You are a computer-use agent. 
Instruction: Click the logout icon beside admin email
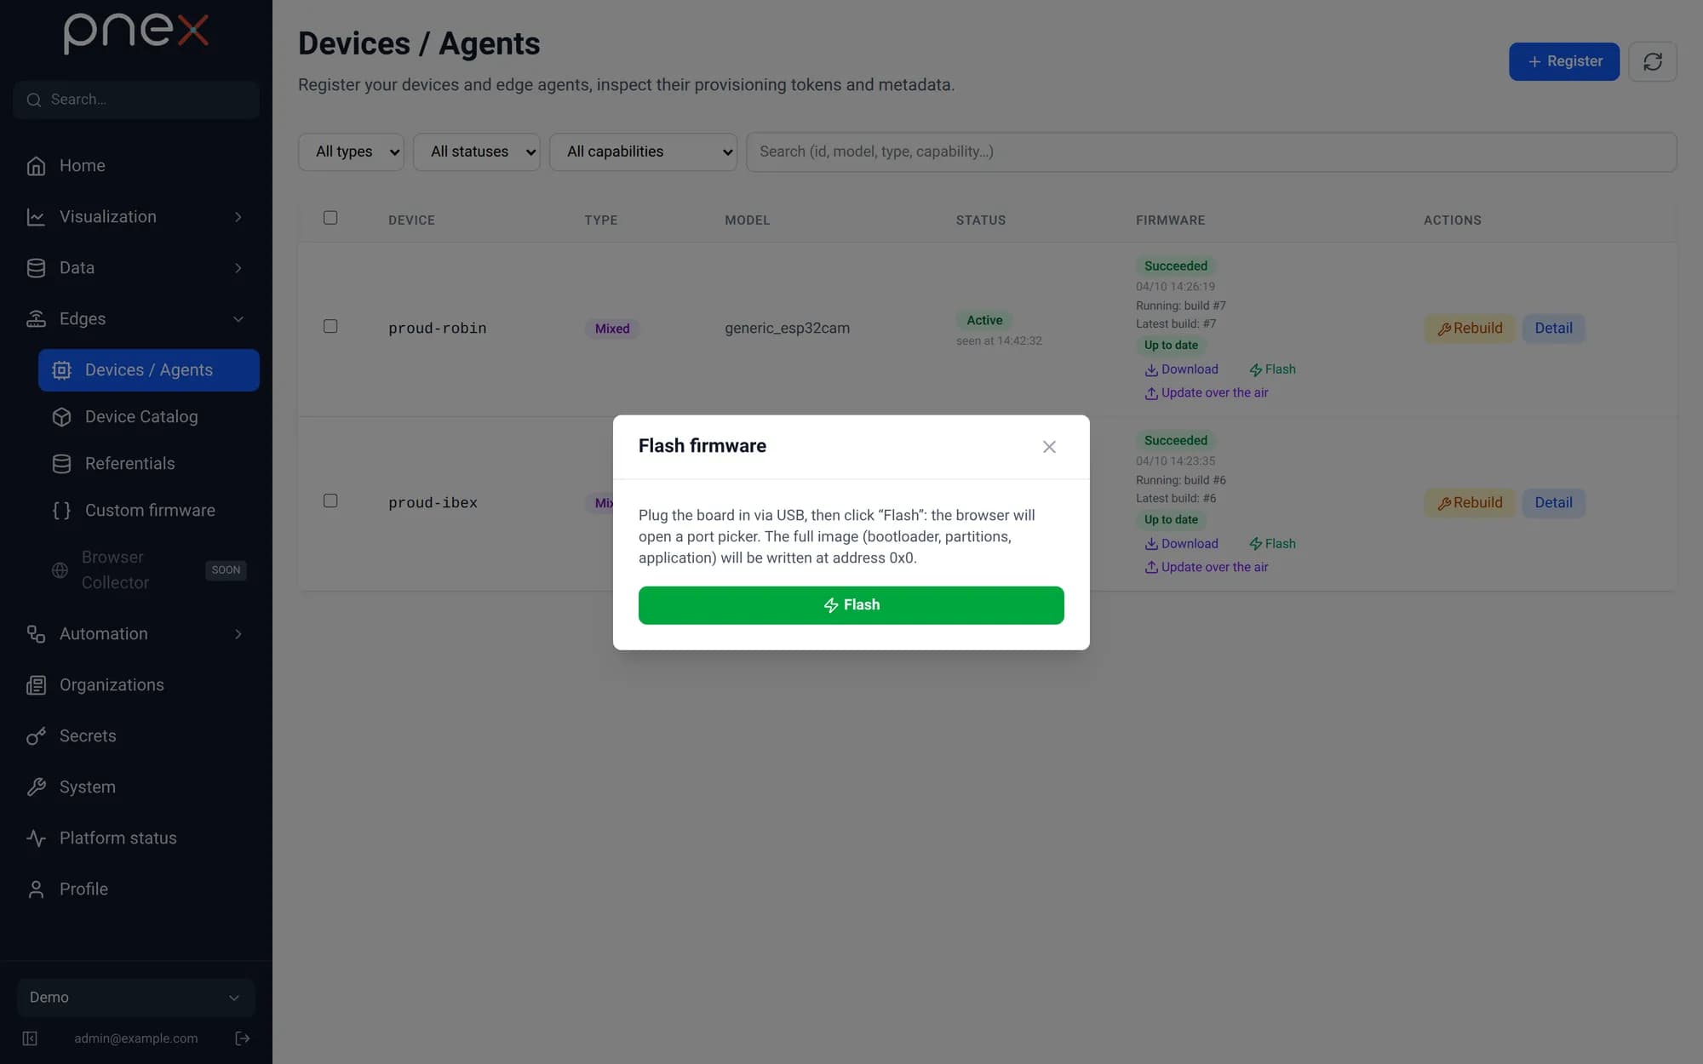pos(242,1038)
